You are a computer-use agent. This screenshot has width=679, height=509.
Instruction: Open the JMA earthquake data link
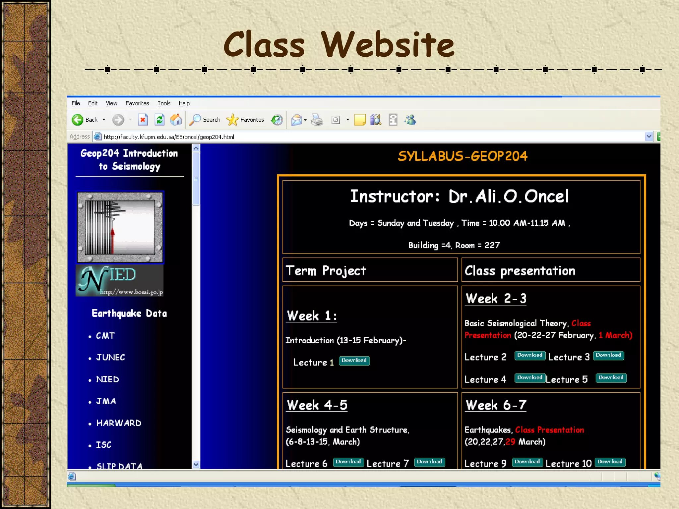click(106, 401)
